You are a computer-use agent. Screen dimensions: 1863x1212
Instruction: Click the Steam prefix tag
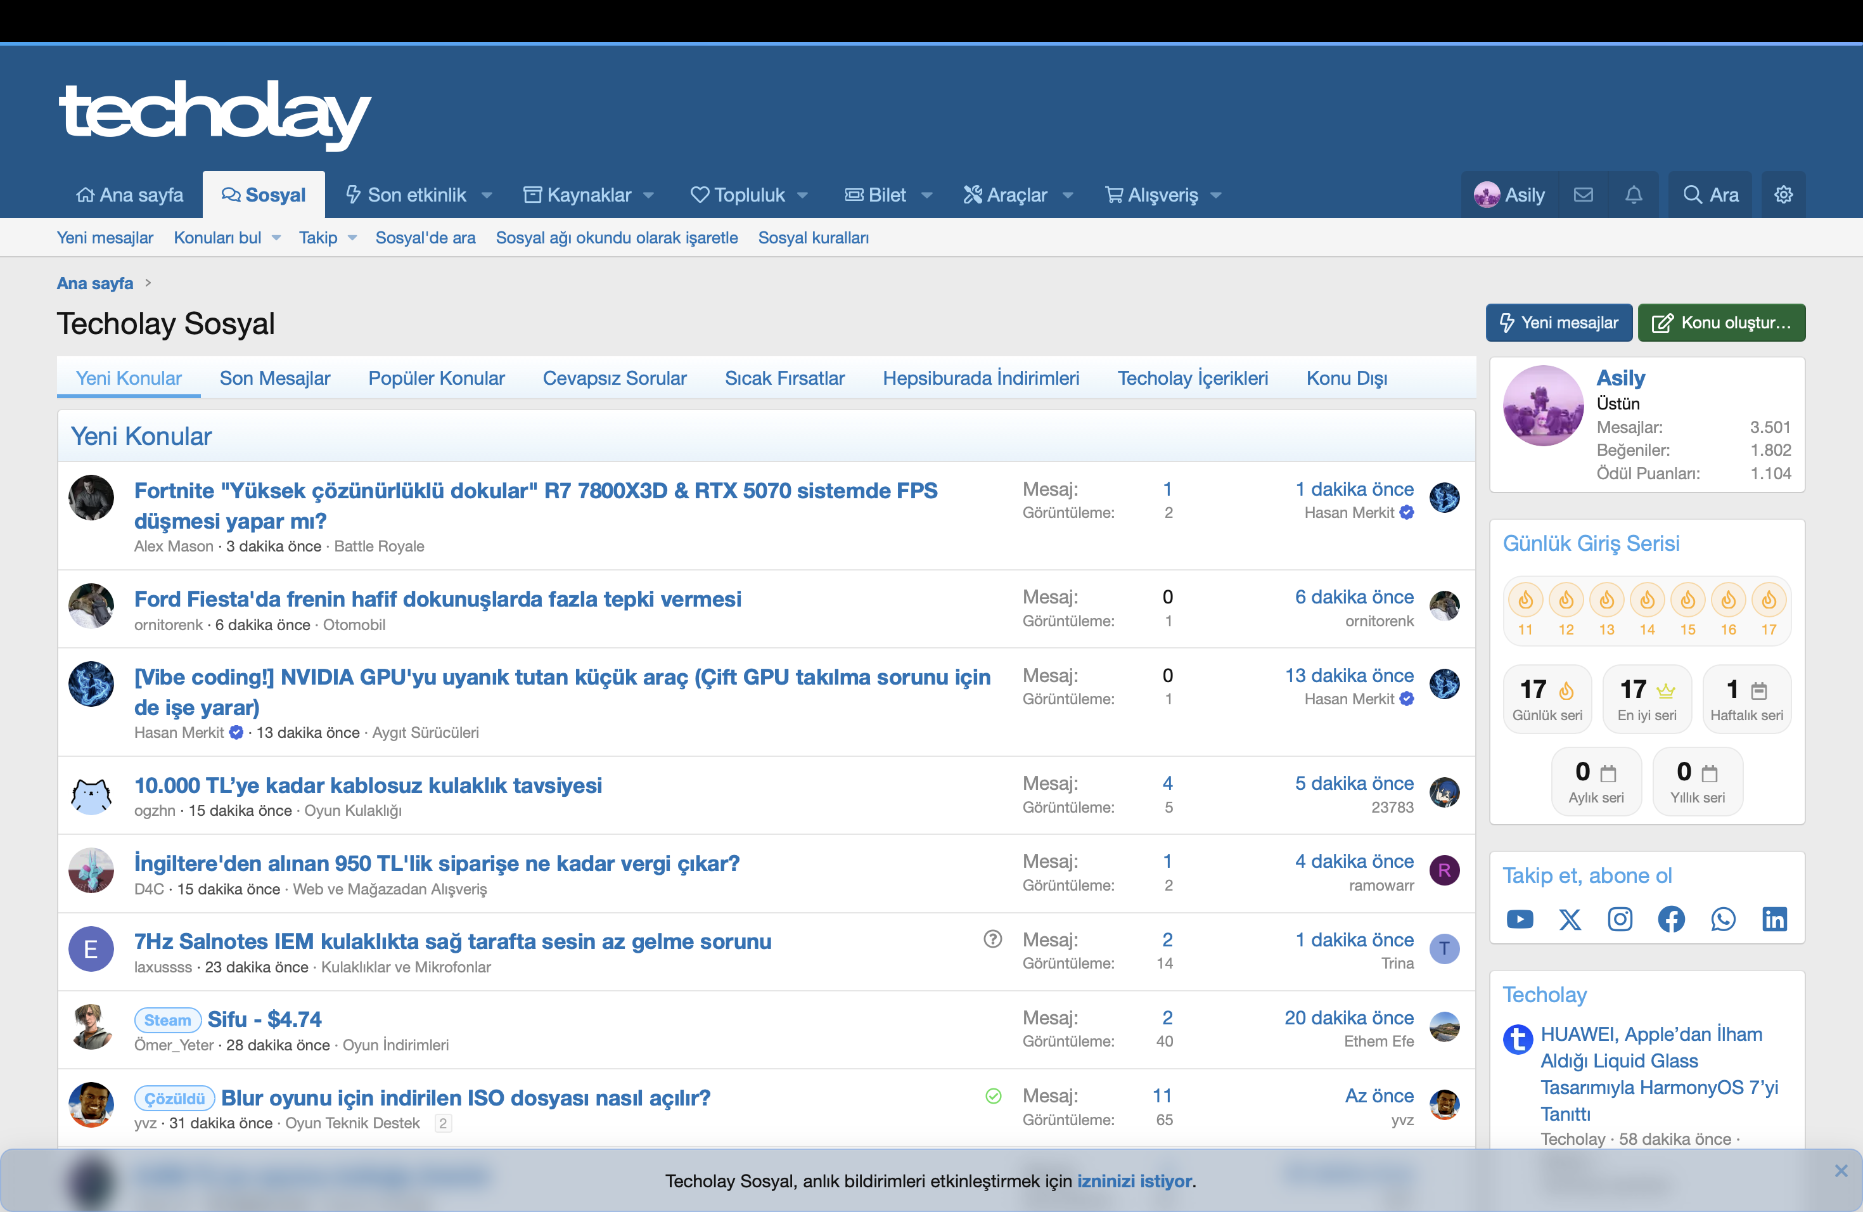[167, 1020]
